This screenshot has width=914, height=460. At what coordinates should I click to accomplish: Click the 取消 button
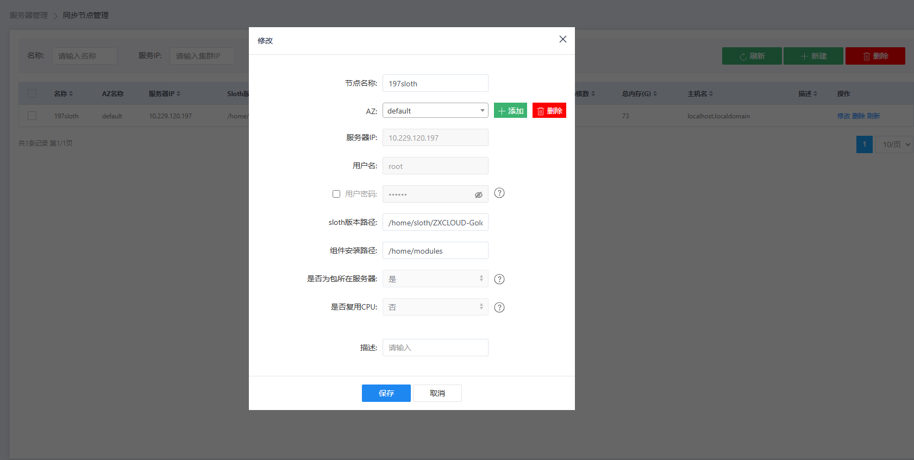click(437, 393)
